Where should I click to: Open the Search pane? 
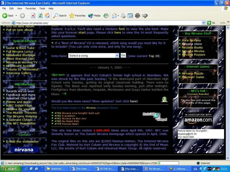60,15
